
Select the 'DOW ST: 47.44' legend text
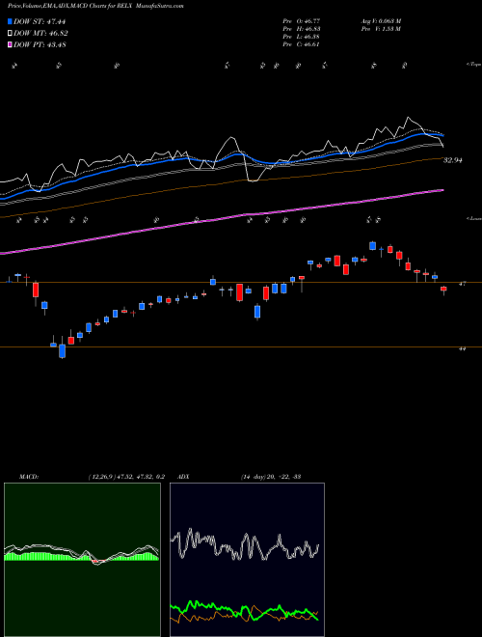pos(40,21)
